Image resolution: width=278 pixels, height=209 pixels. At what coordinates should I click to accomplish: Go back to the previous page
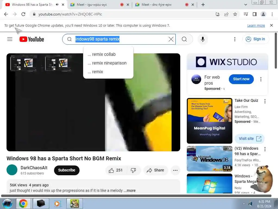pyautogui.click(x=6, y=14)
